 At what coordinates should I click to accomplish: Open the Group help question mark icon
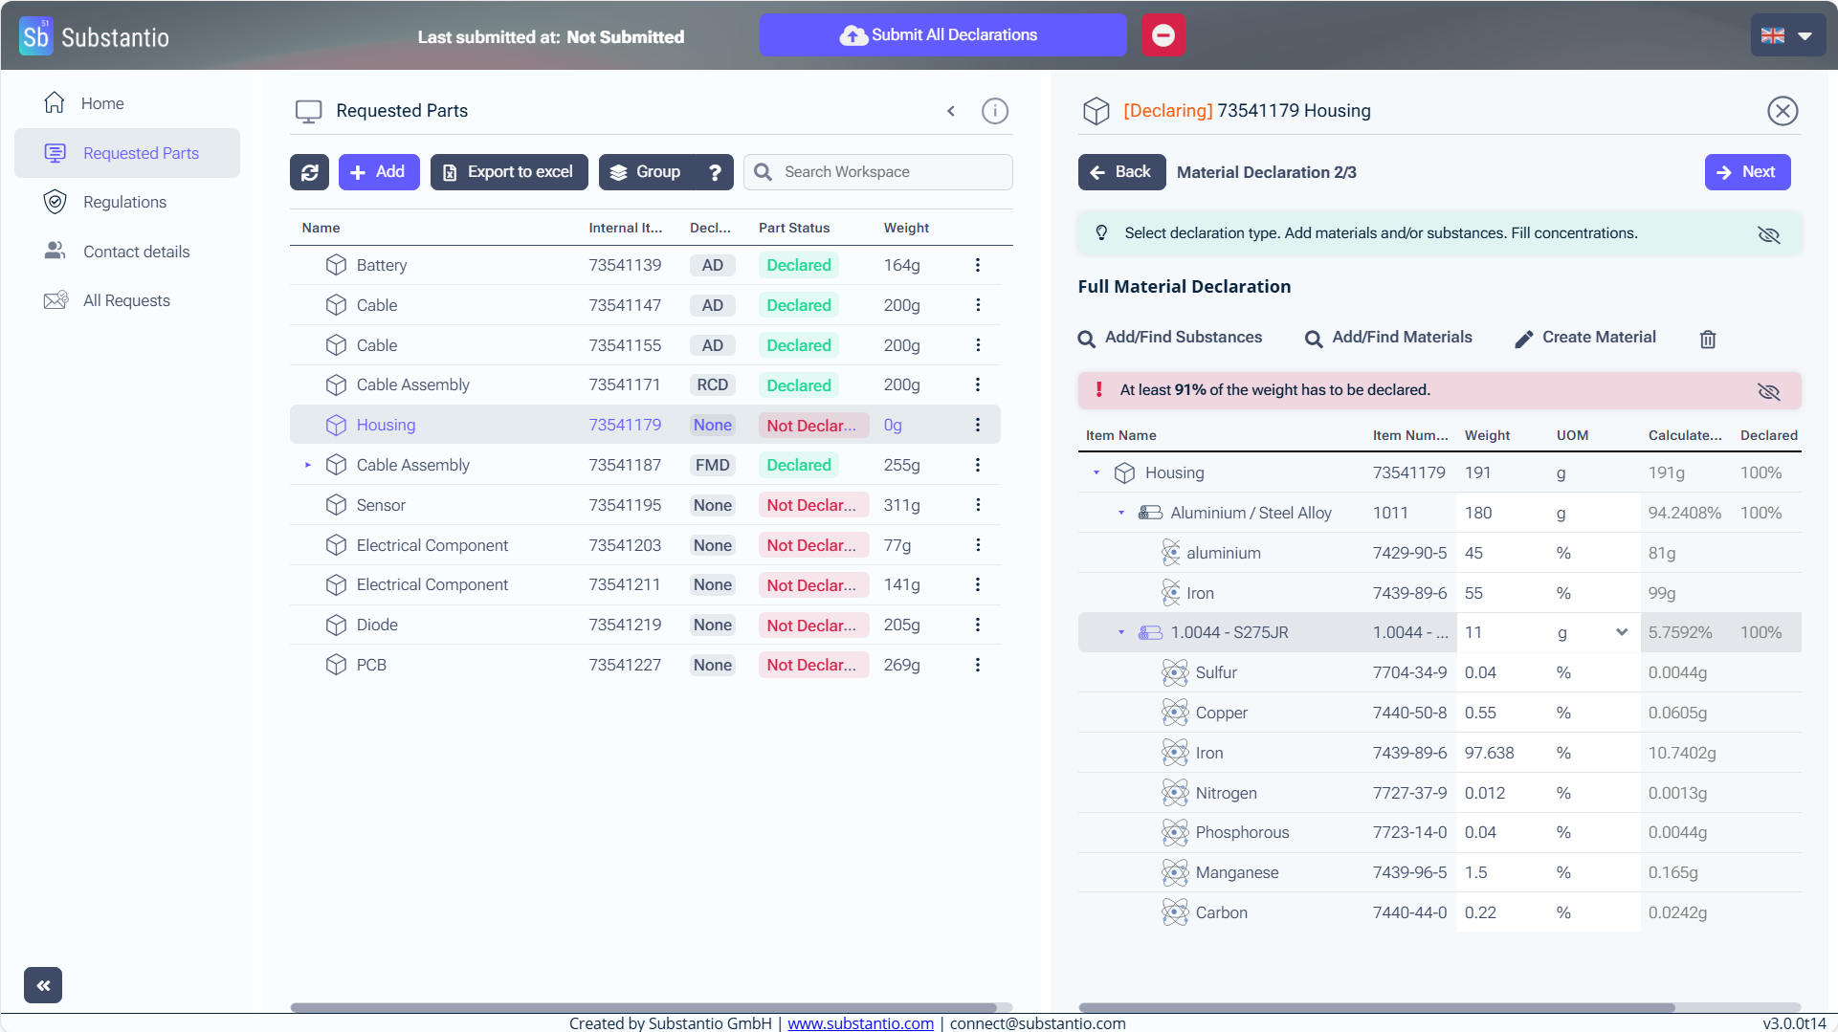pos(715,172)
